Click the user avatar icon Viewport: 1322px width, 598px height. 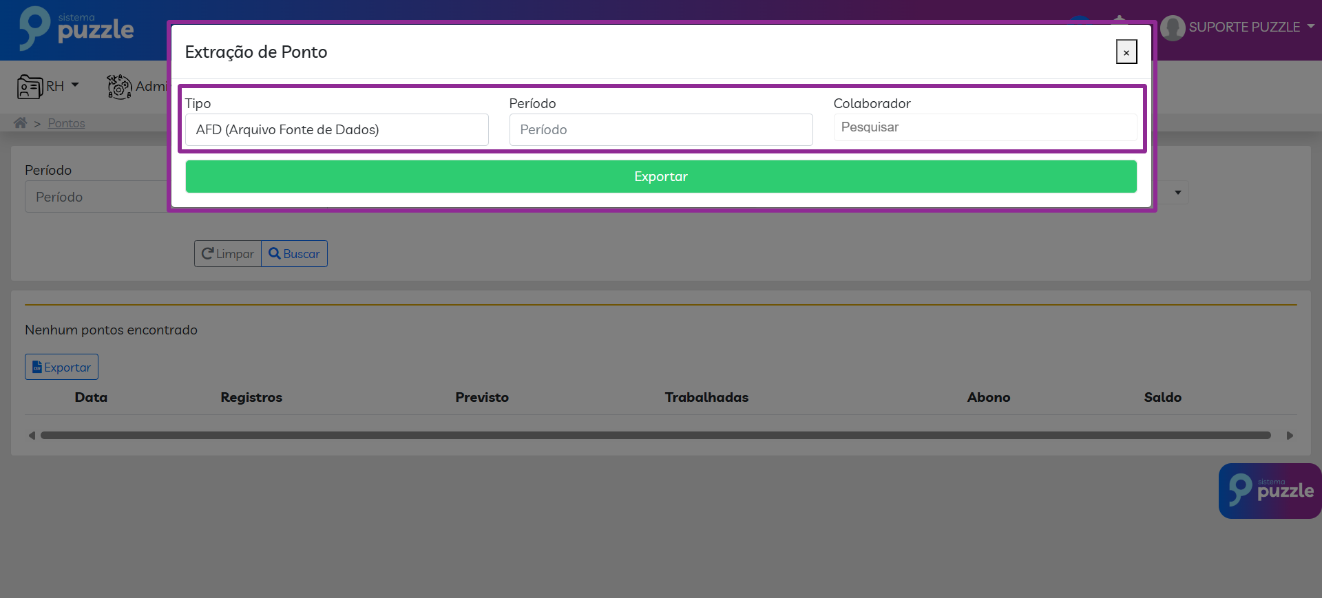click(1172, 28)
